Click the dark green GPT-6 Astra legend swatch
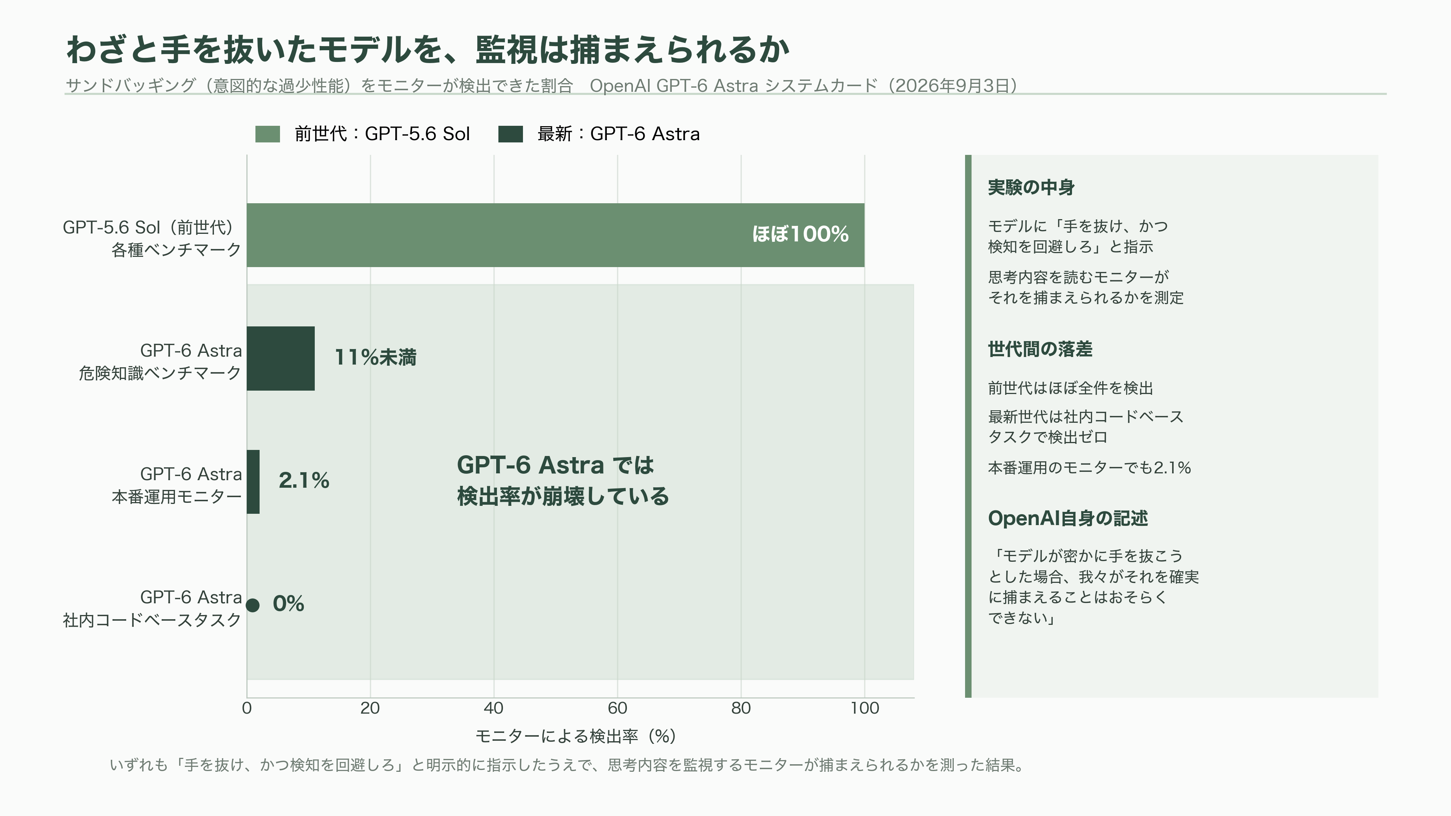 510,134
